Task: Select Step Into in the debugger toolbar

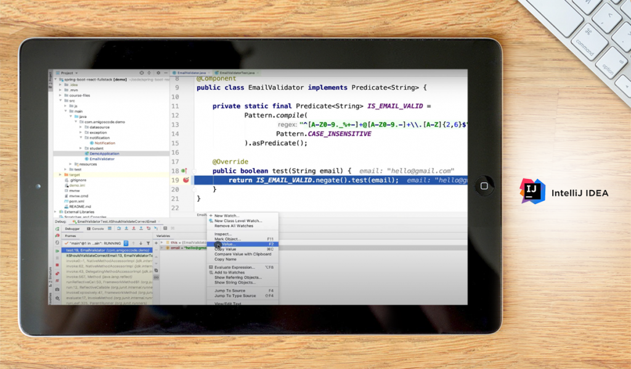Action: (126, 228)
